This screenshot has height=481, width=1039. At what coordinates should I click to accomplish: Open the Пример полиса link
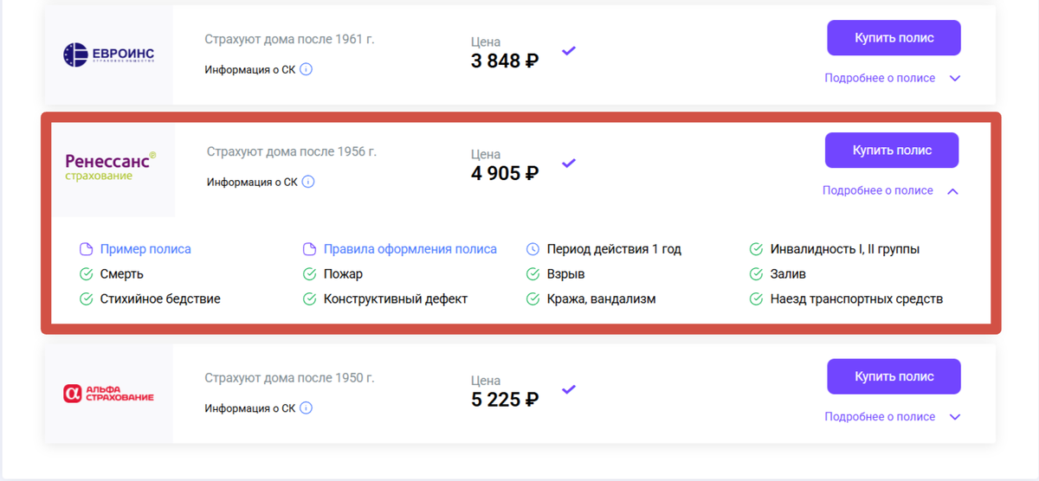[x=145, y=249]
